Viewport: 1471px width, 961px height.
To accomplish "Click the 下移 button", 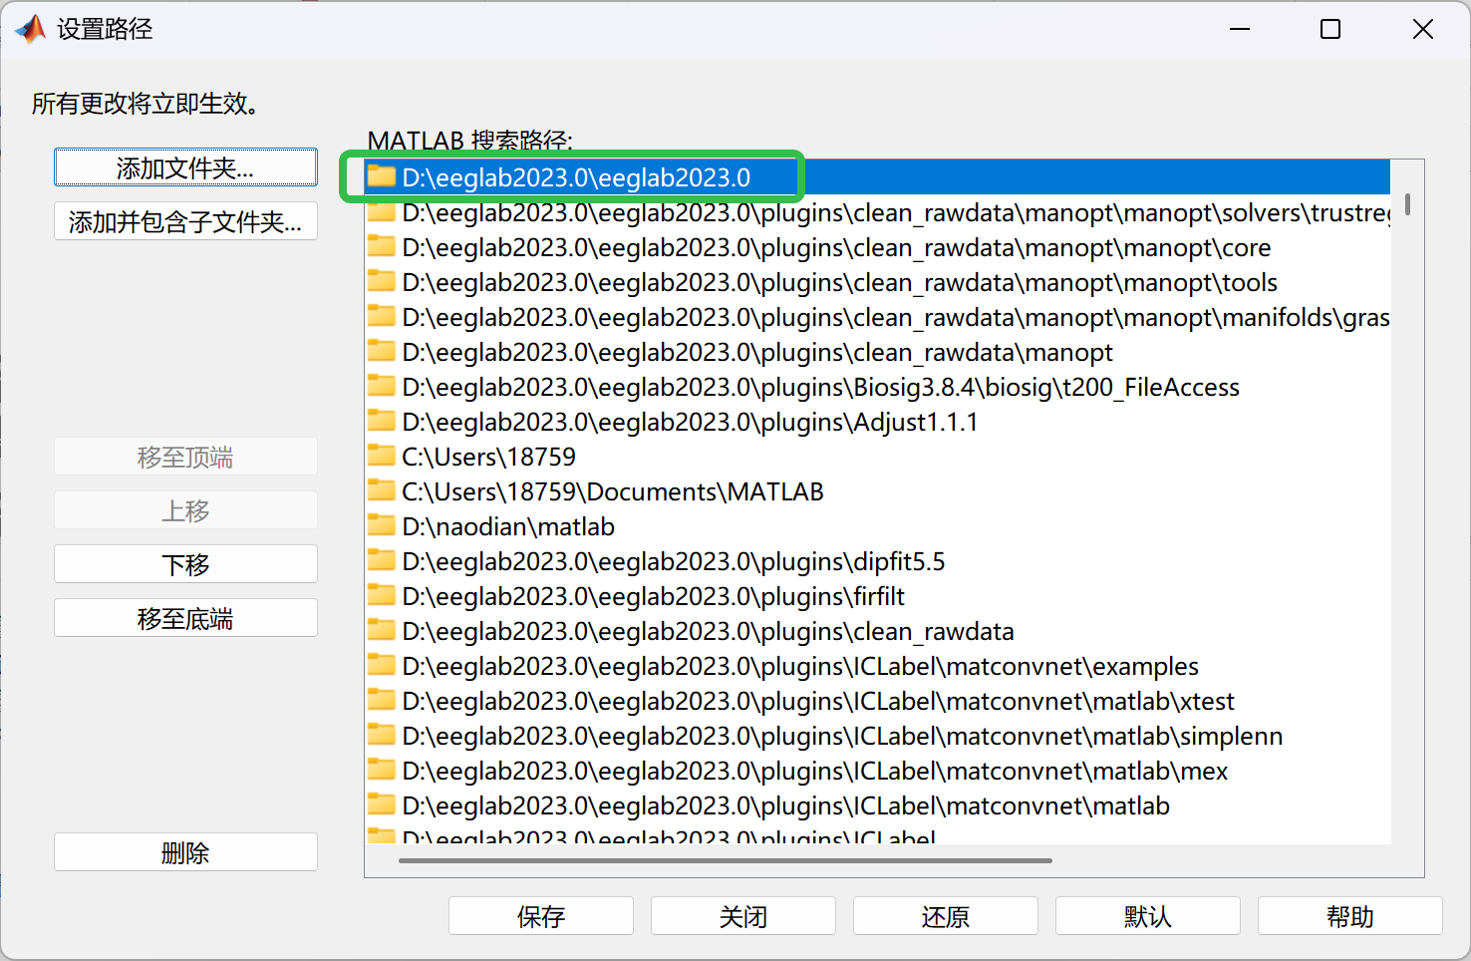I will 185,564.
